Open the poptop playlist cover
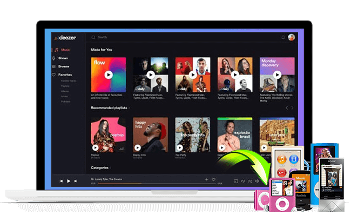 [x=109, y=135]
